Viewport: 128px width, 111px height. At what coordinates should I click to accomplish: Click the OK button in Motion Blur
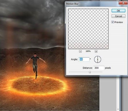118,11
